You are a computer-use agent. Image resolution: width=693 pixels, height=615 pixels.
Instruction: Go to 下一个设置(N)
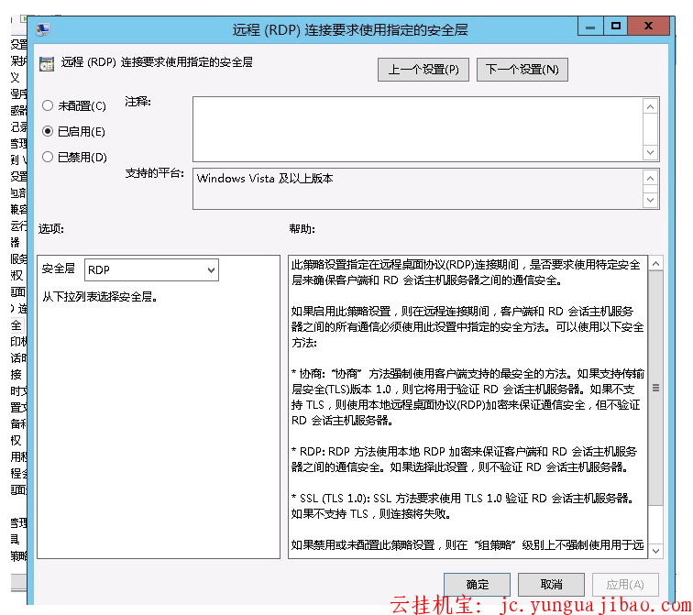tap(522, 71)
